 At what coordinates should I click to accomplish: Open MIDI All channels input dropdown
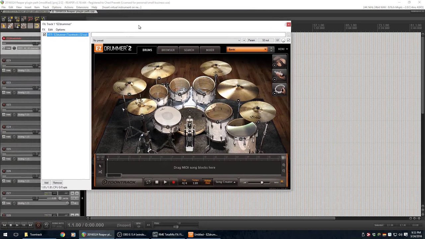[x=29, y=48]
